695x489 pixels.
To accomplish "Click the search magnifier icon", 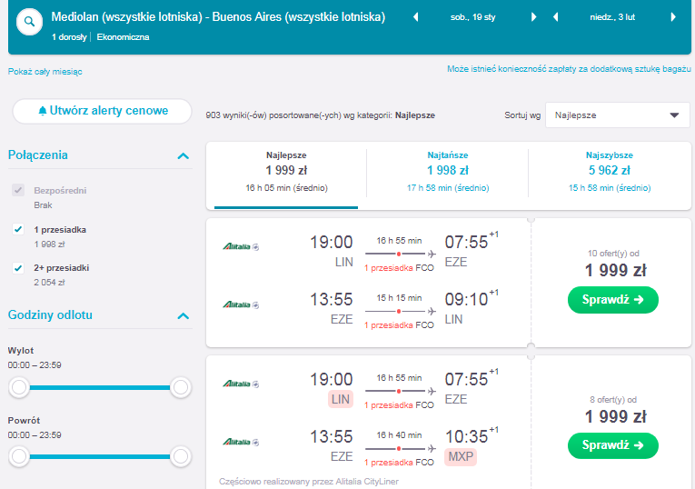I will click(29, 22).
